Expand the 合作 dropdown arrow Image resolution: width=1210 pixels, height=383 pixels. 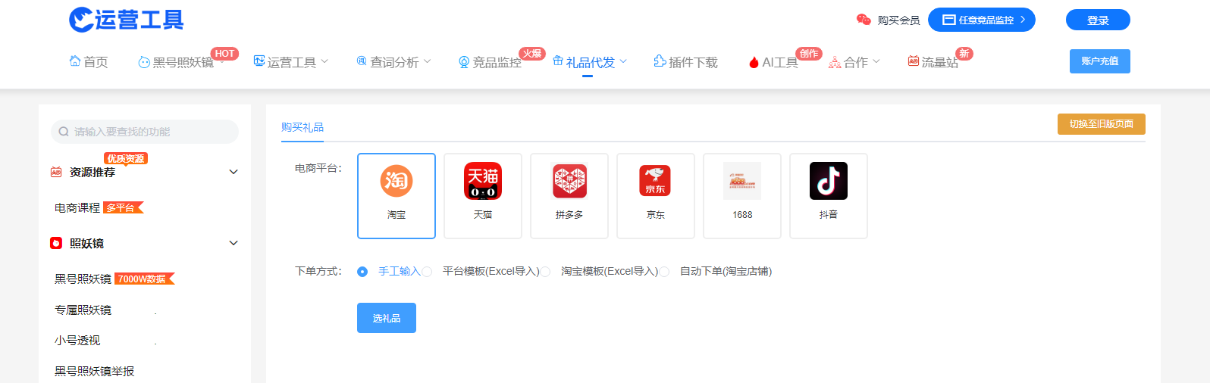(x=876, y=61)
